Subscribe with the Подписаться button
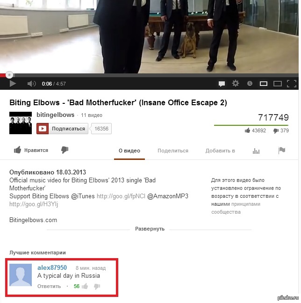The image size is (301, 303). click(62, 129)
